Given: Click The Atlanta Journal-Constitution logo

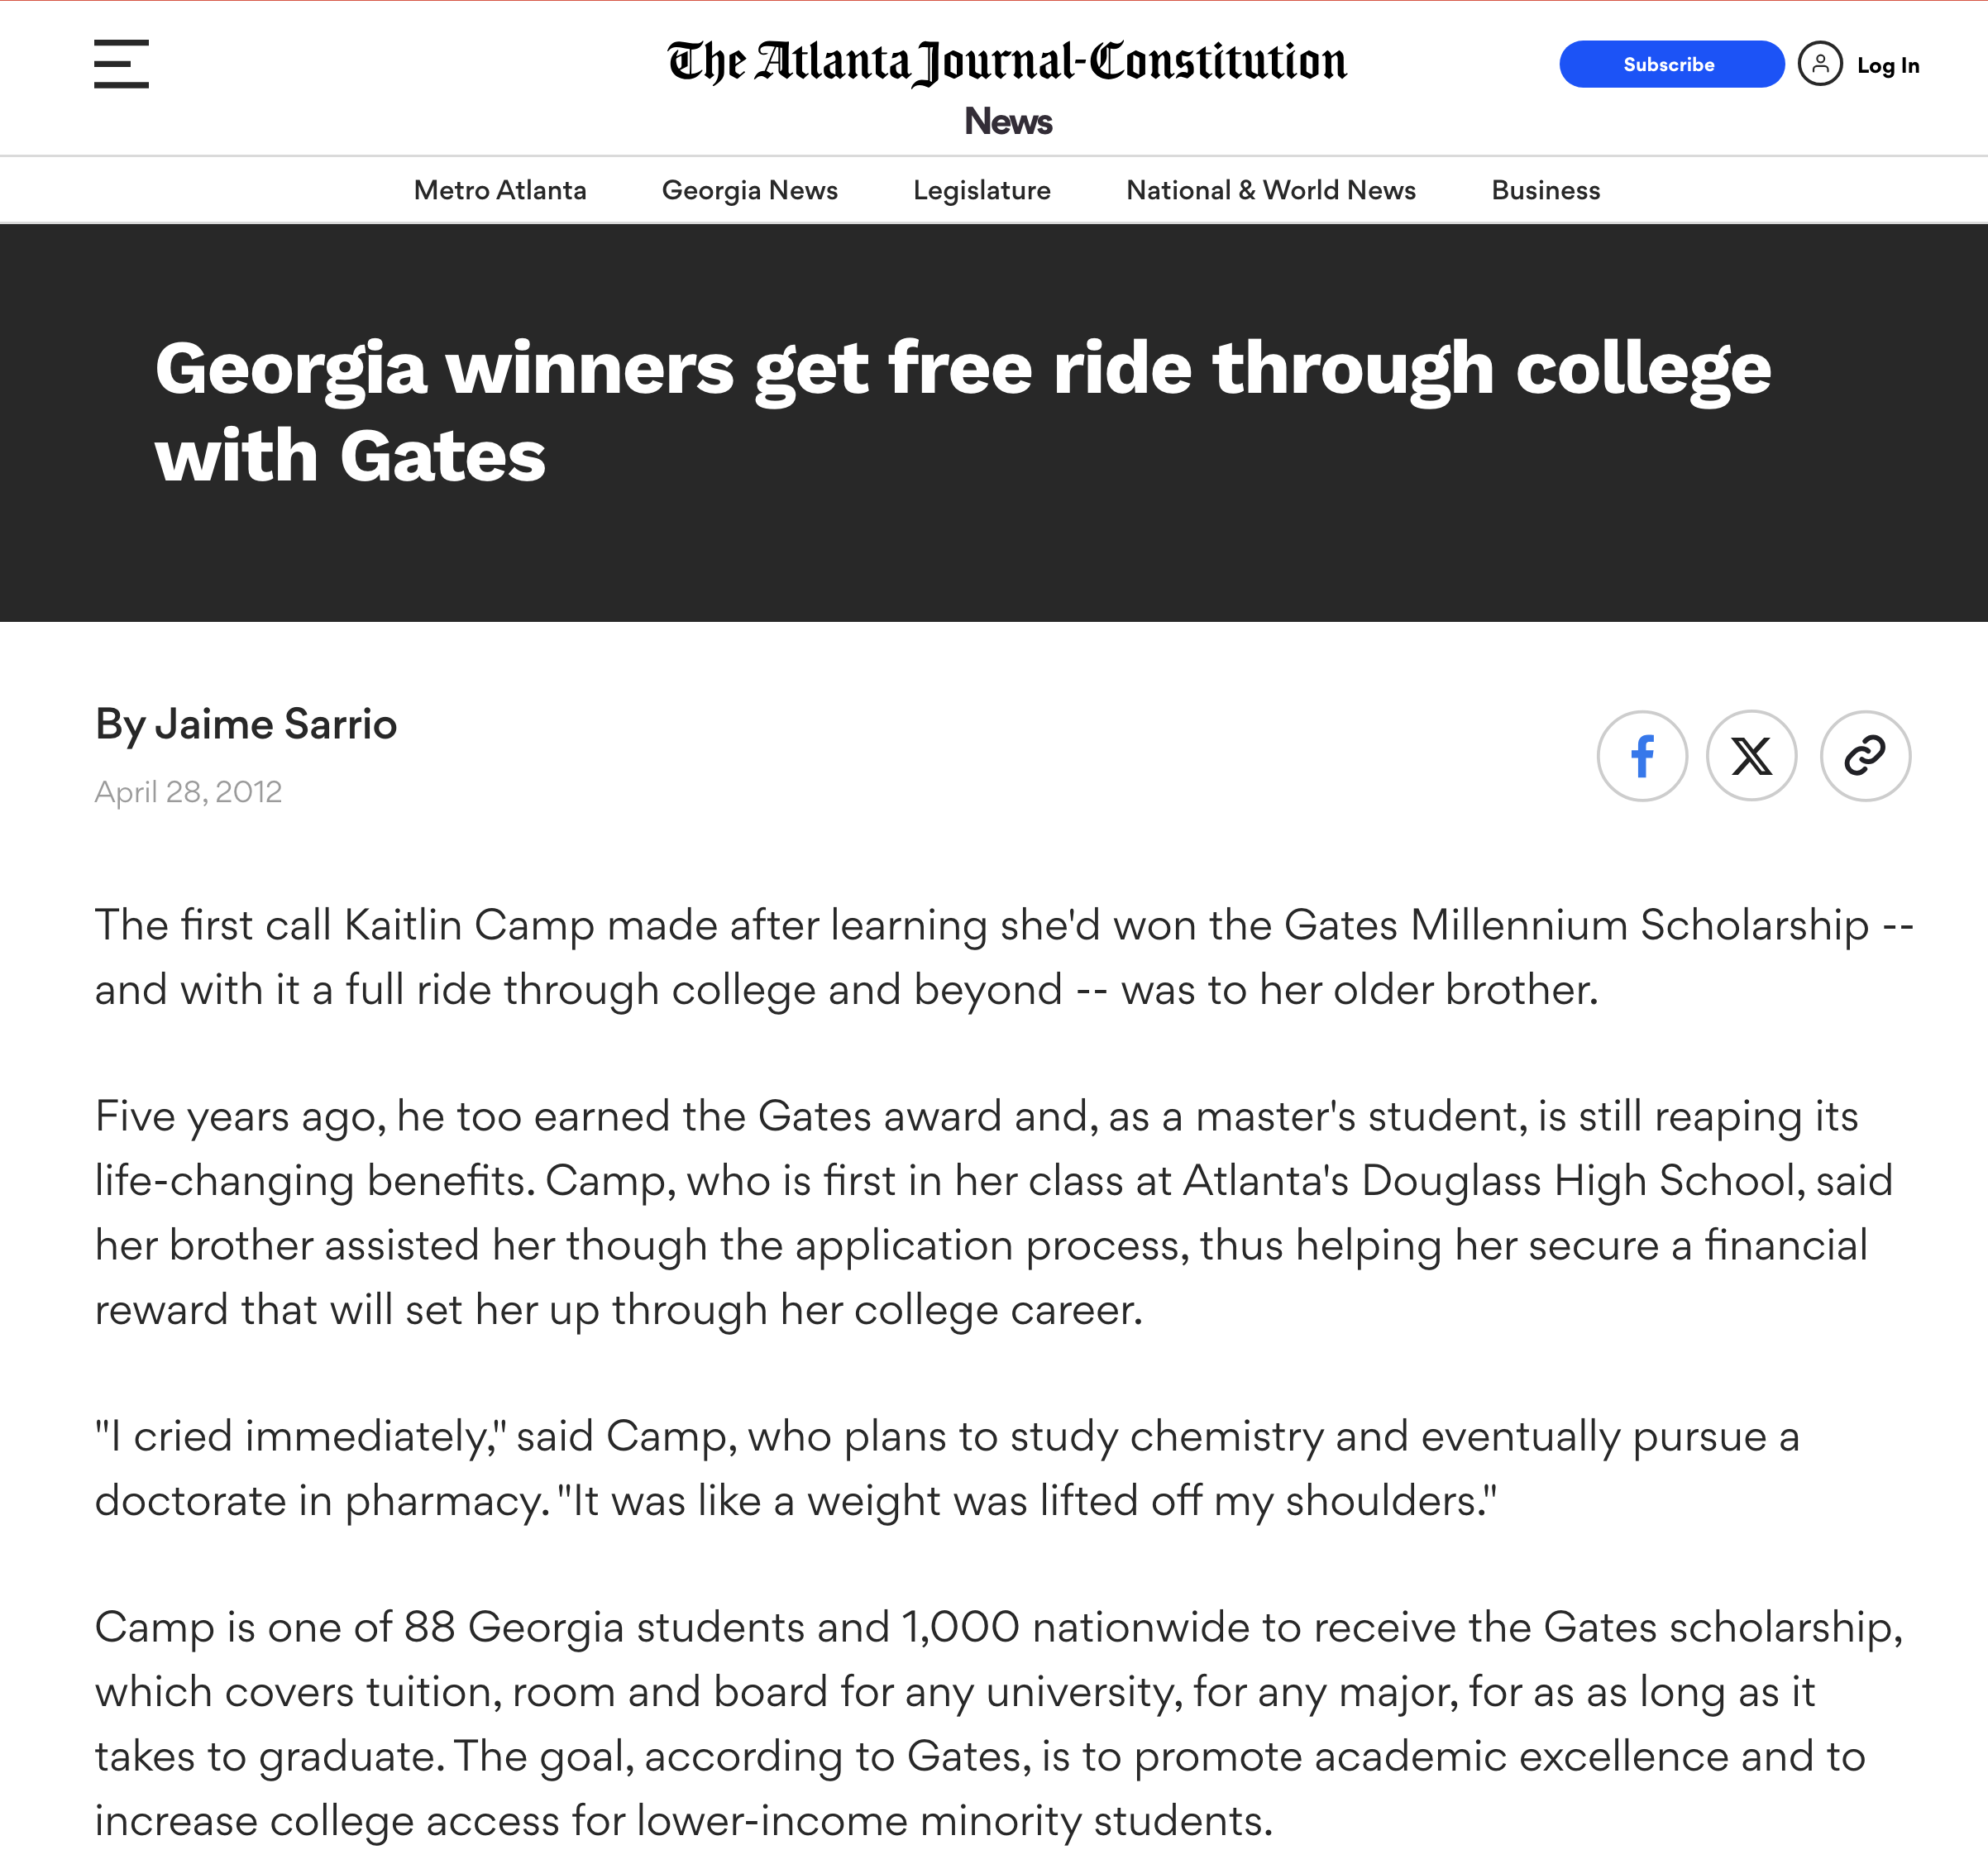Looking at the screenshot, I should (1007, 62).
